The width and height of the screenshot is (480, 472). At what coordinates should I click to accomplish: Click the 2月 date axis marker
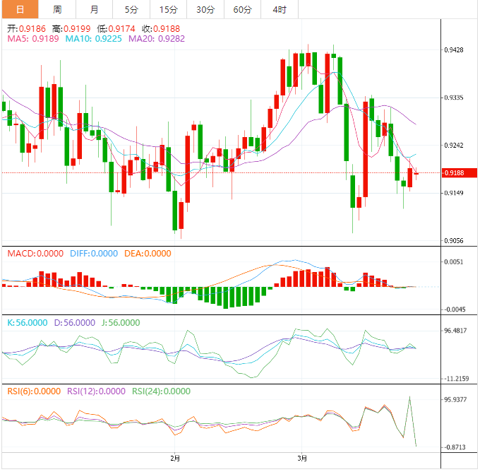(175, 459)
